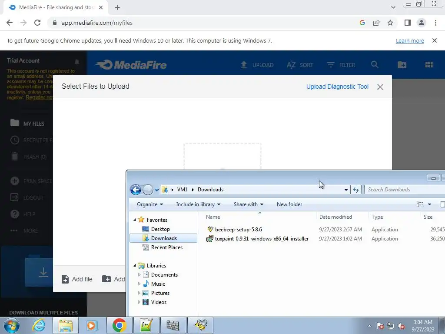The image size is (445, 334).
Task: Open the AZ SORT option
Action: pyautogui.click(x=300, y=65)
